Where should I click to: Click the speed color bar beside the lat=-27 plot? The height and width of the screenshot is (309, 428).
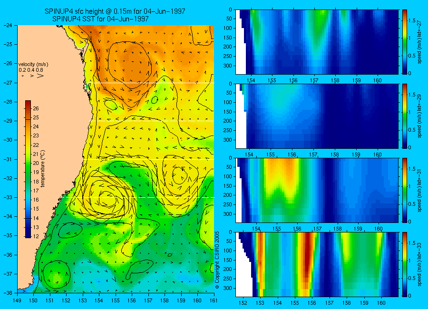tap(405, 42)
